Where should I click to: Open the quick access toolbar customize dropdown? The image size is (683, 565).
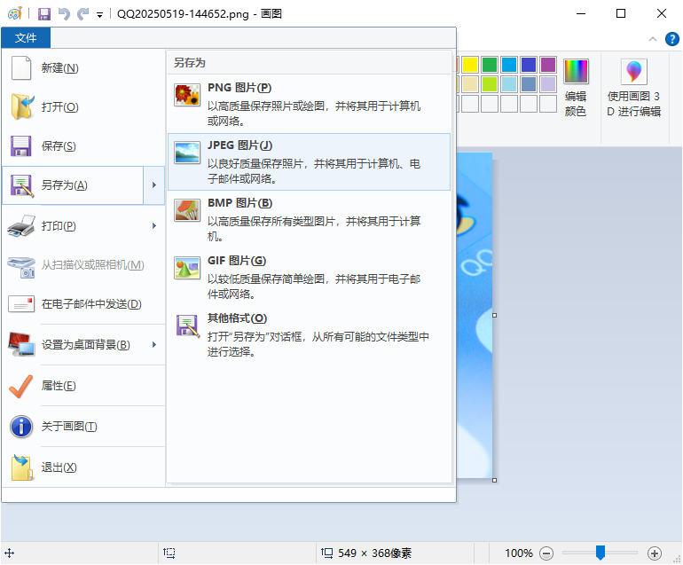(99, 15)
